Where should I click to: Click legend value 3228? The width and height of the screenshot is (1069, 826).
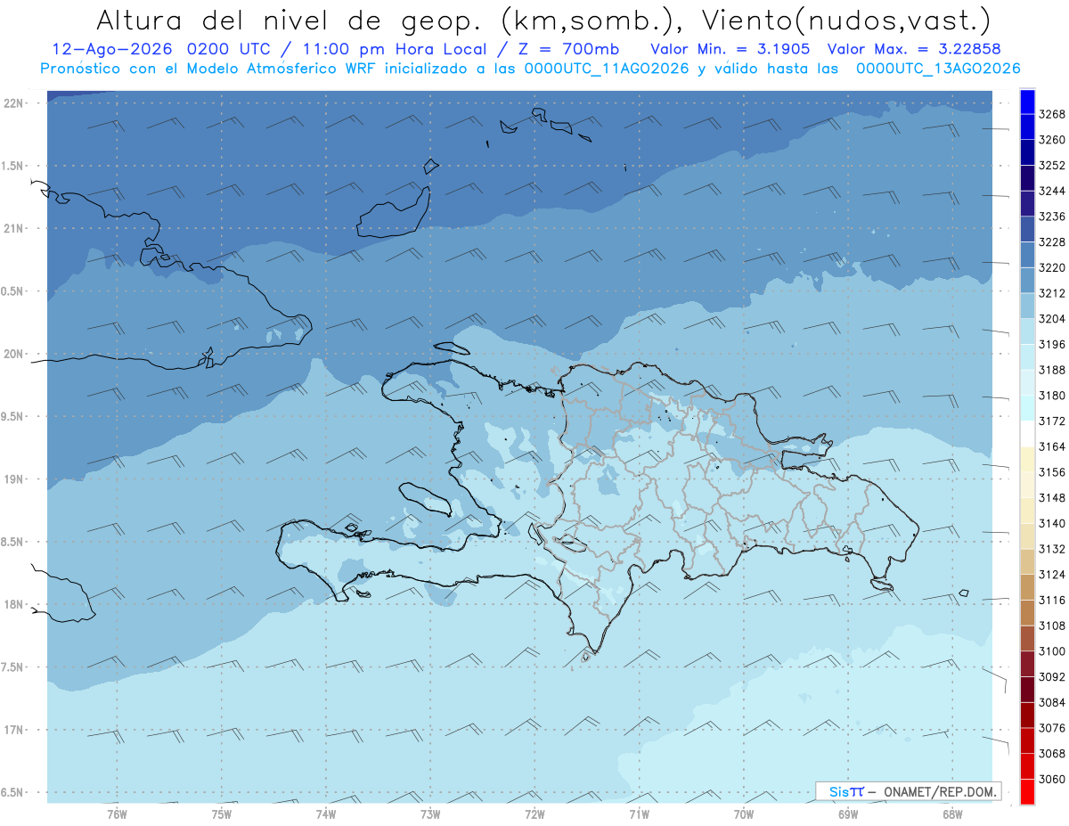click(1052, 242)
